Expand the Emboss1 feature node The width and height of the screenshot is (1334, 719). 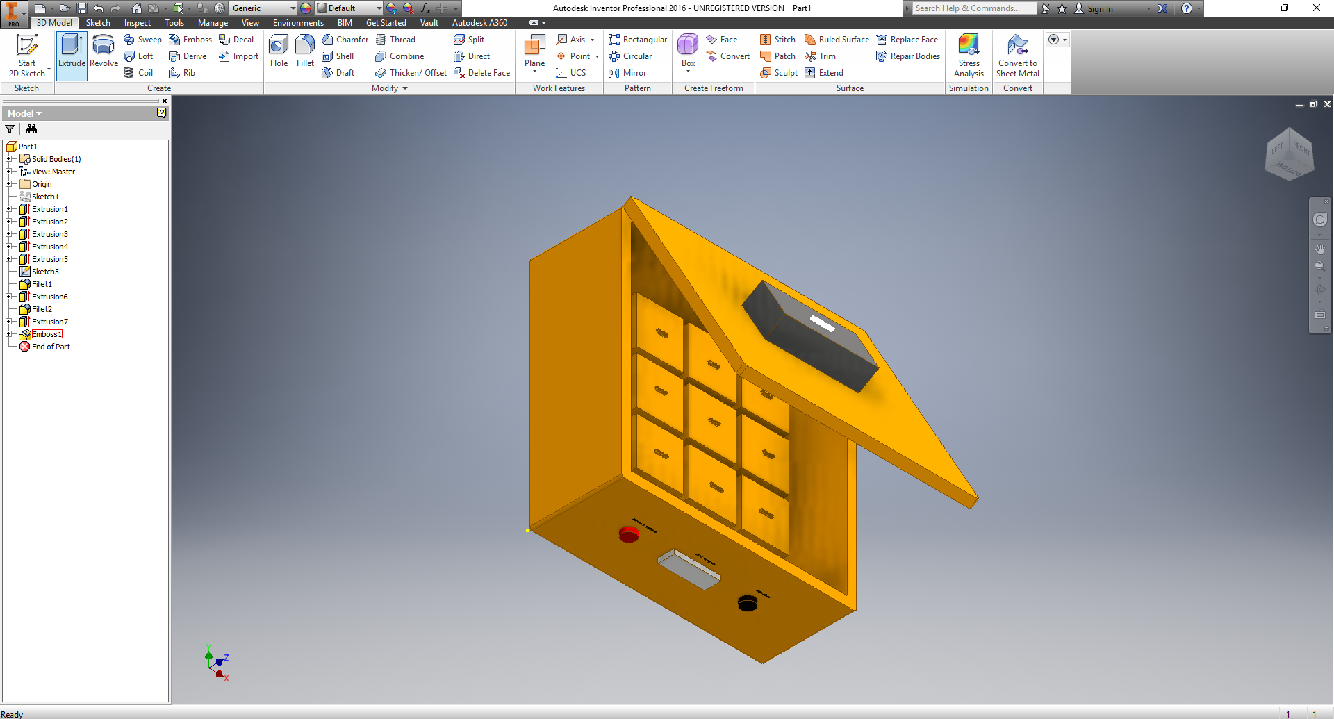tap(9, 334)
